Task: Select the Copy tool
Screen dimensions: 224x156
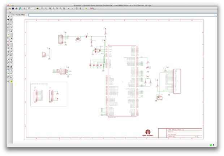Action: [11, 24]
